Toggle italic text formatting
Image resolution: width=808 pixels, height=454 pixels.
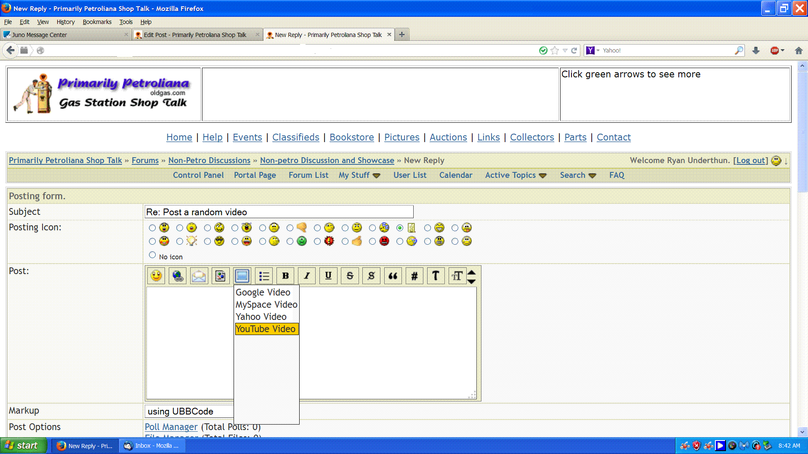point(307,276)
